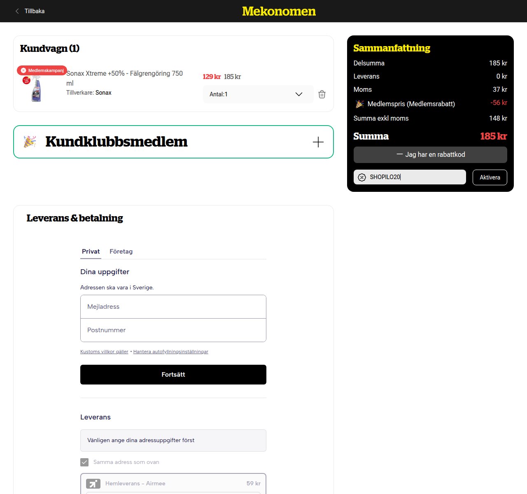Click the sale price '129 kr'
The width and height of the screenshot is (527, 494).
[x=212, y=77]
